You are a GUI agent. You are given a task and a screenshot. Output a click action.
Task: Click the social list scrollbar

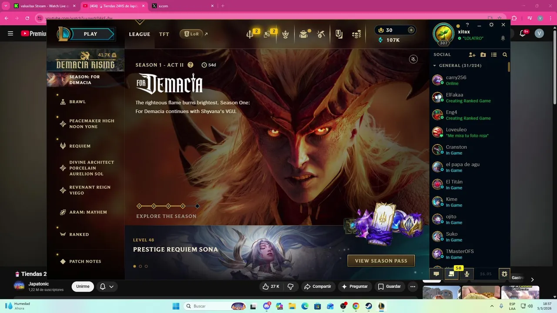509,67
